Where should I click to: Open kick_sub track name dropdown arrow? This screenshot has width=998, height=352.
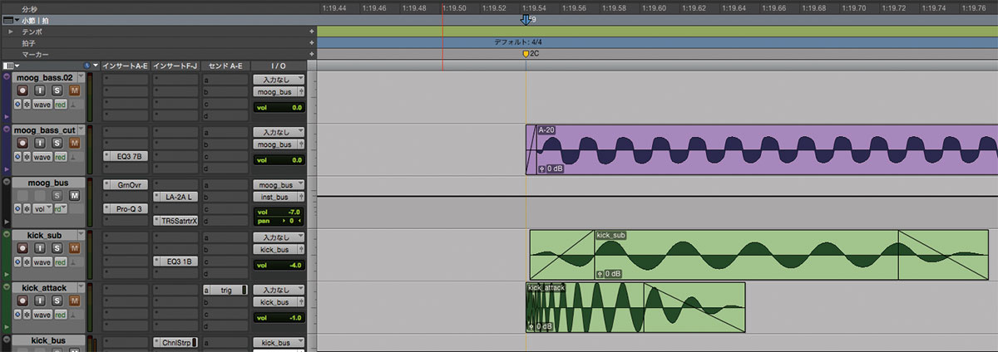click(82, 236)
